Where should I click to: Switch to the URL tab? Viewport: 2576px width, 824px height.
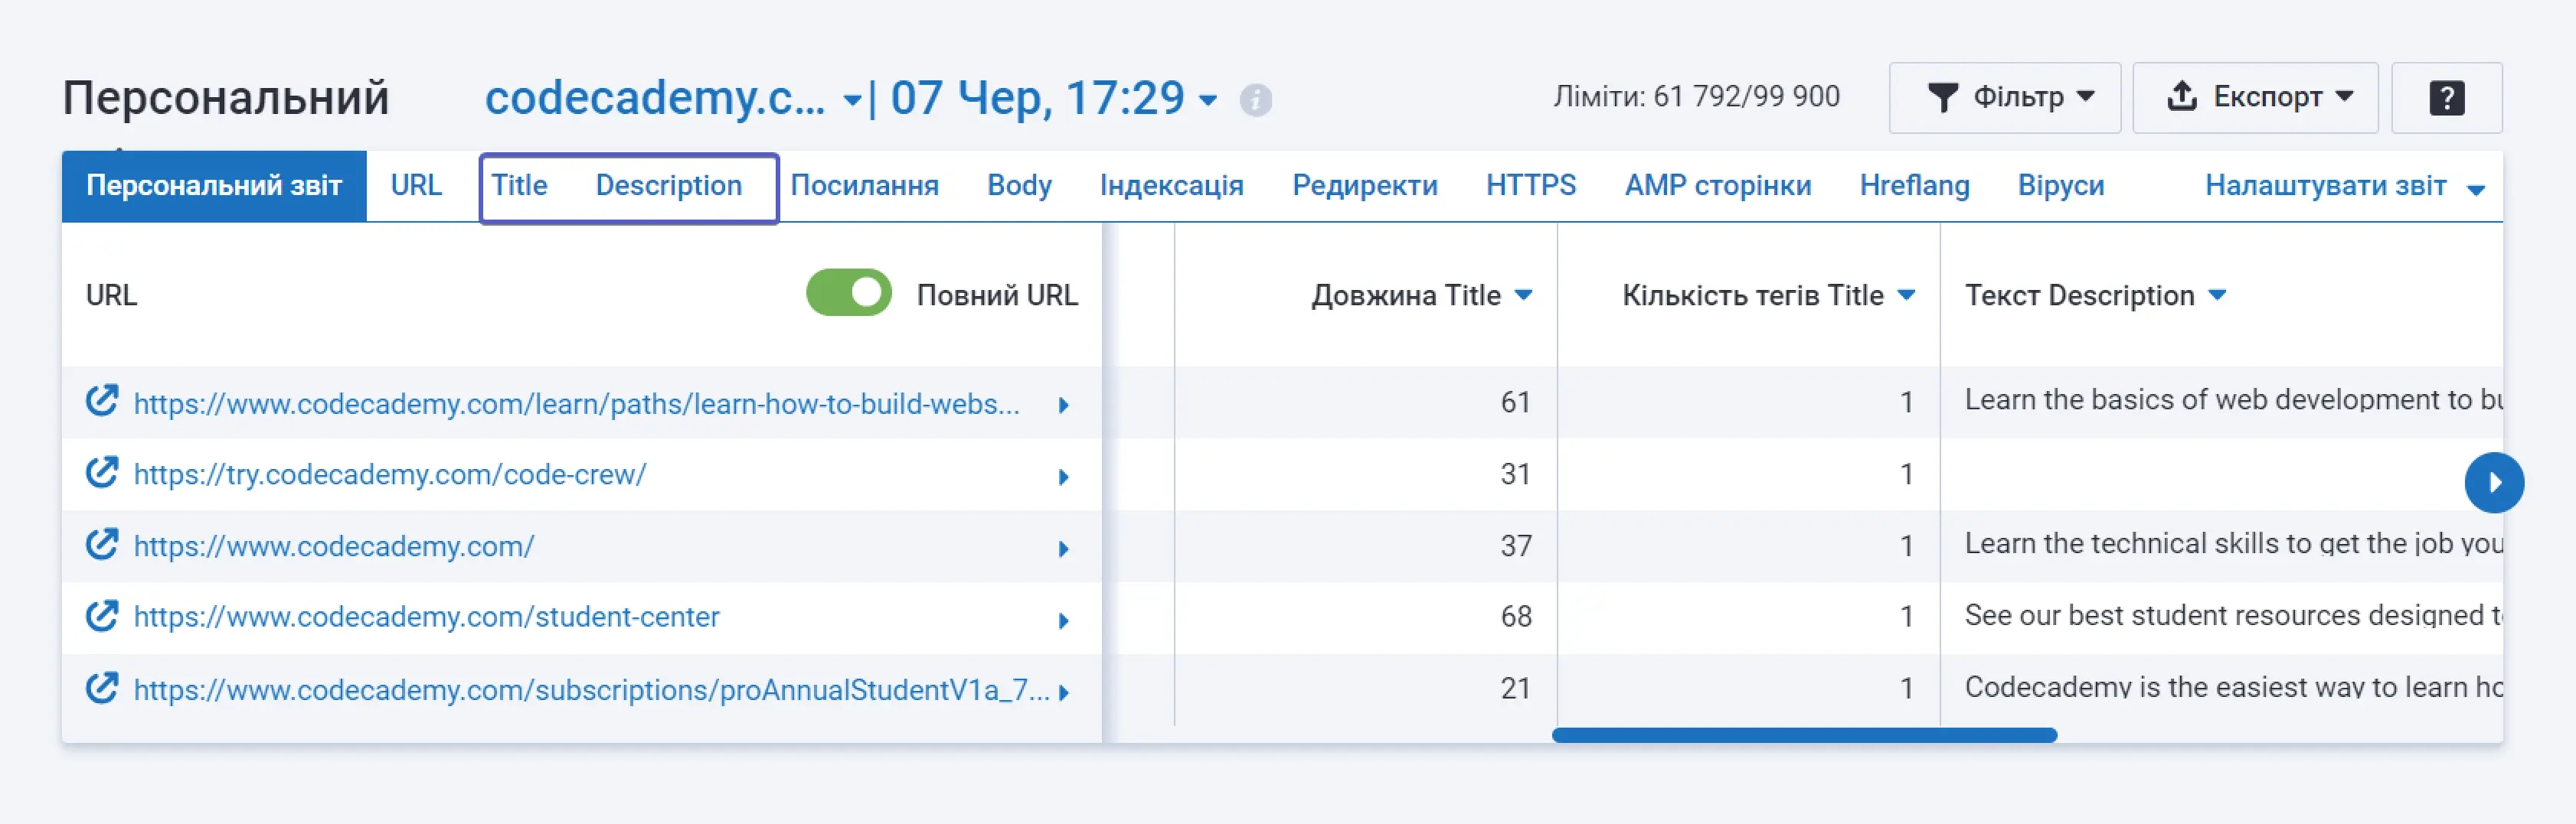tap(416, 186)
